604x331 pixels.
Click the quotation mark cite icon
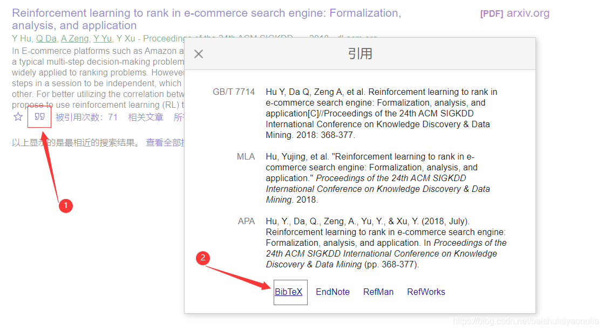pyautogui.click(x=39, y=117)
